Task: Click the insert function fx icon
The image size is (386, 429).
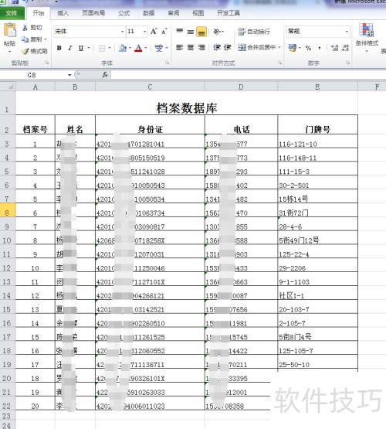Action: 105,75
